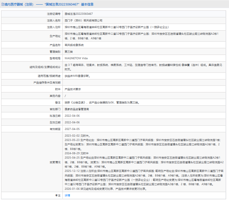Select the registrant address ending with 一照多址企业

tap(117, 27)
